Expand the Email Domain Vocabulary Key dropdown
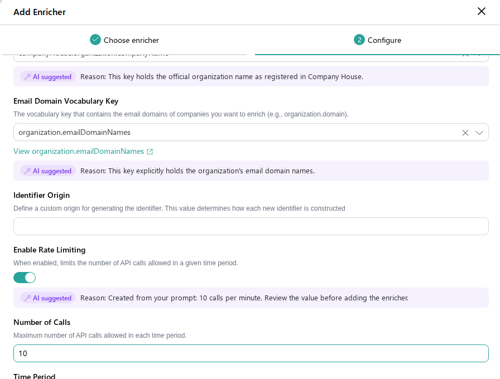500x379 pixels. [x=479, y=133]
